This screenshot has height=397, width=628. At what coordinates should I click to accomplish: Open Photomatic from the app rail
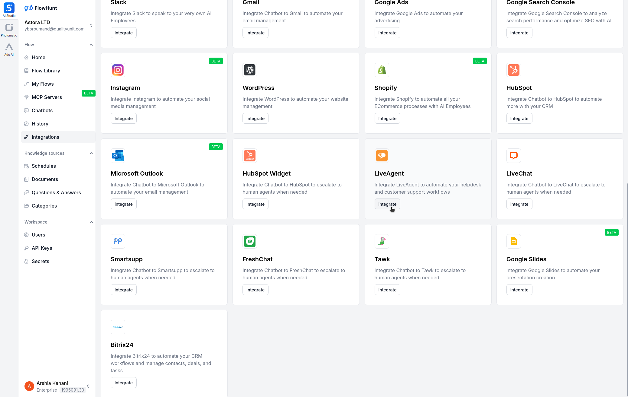[9, 30]
